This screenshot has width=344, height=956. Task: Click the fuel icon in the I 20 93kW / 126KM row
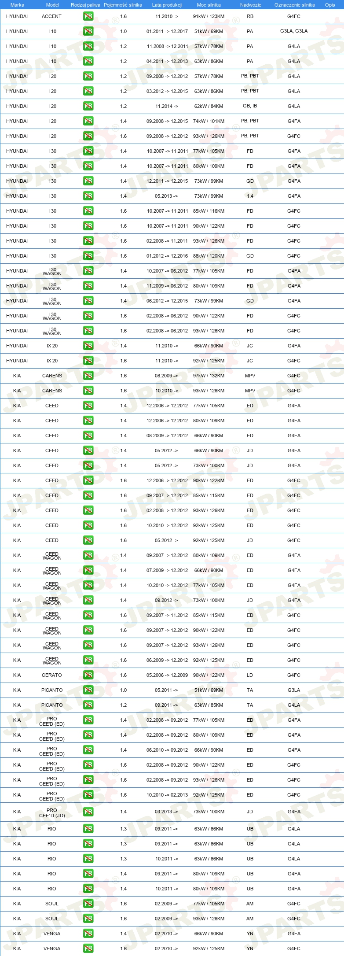(x=88, y=136)
